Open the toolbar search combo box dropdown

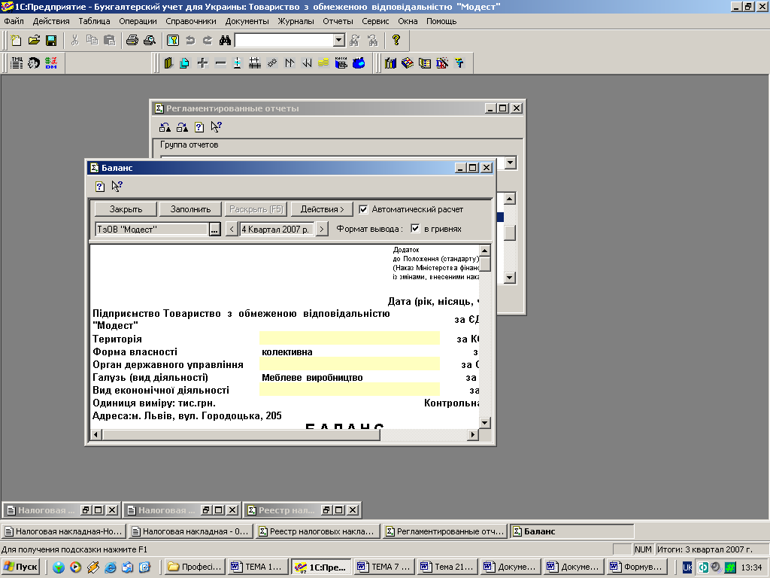pyautogui.click(x=339, y=41)
